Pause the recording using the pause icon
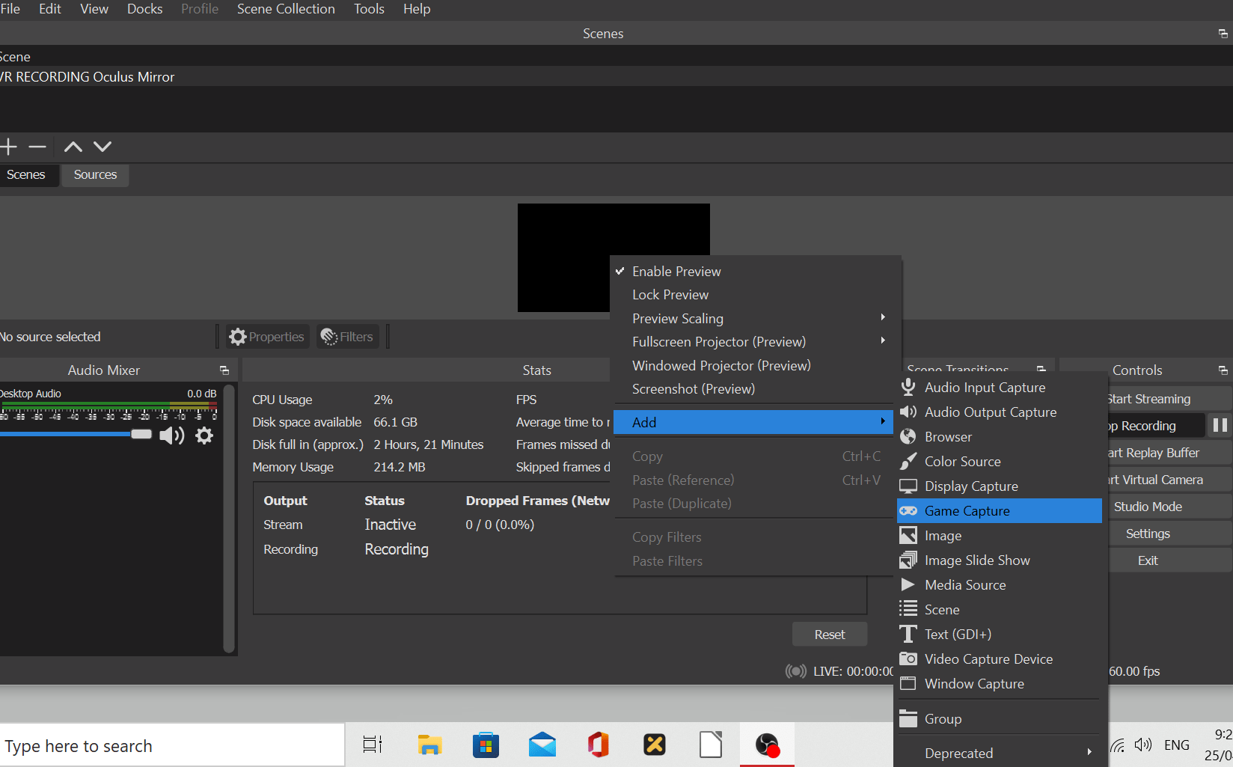This screenshot has width=1233, height=767. [1221, 425]
